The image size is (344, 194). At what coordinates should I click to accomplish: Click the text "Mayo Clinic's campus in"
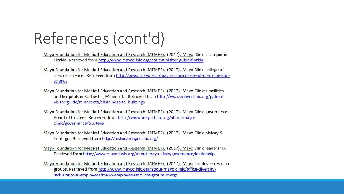pyautogui.click(x=205, y=55)
